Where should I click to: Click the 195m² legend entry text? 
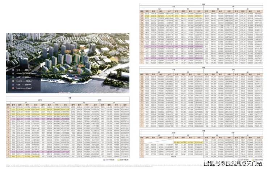pos(23,85)
